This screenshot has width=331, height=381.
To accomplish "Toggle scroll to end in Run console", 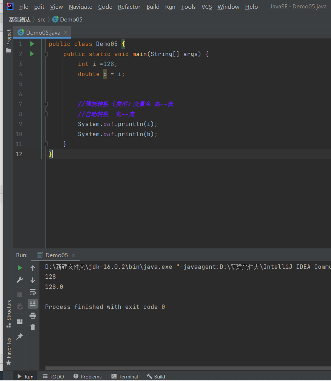I will click(x=33, y=303).
